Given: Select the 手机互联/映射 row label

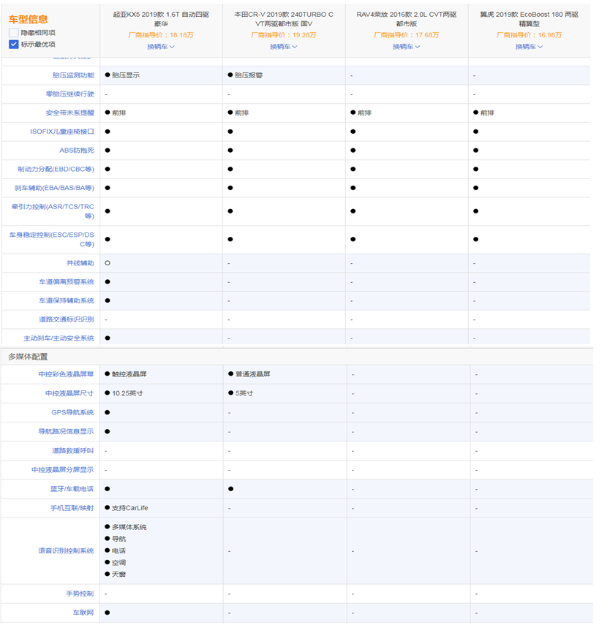Looking at the screenshot, I should pos(72,508).
